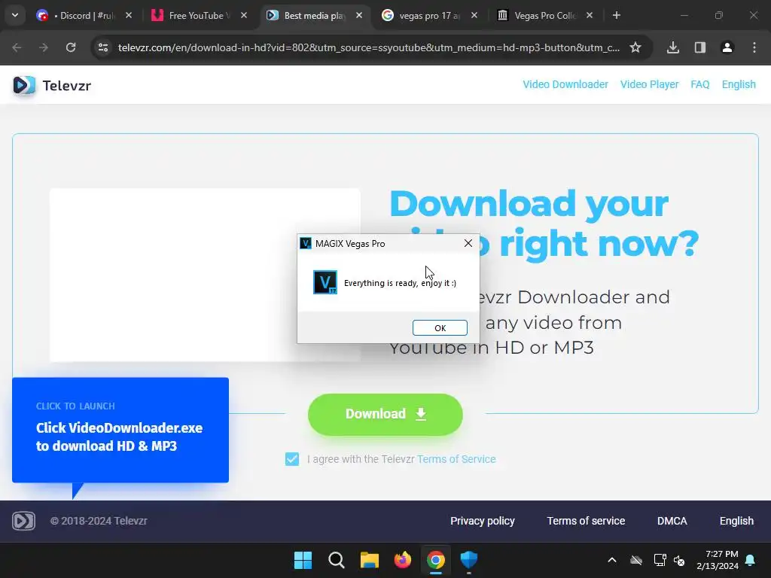Reload the current page
Image resolution: width=771 pixels, height=578 pixels.
tap(71, 47)
